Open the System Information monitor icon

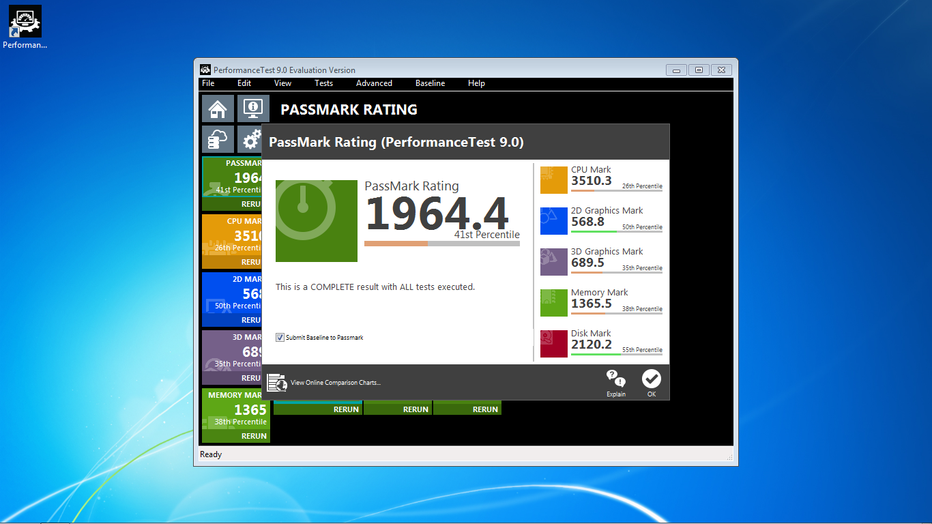[253, 108]
